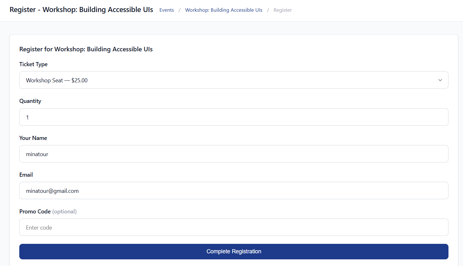Click the Promo Code "Enter code" field
The height and width of the screenshot is (266, 463).
pyautogui.click(x=234, y=227)
